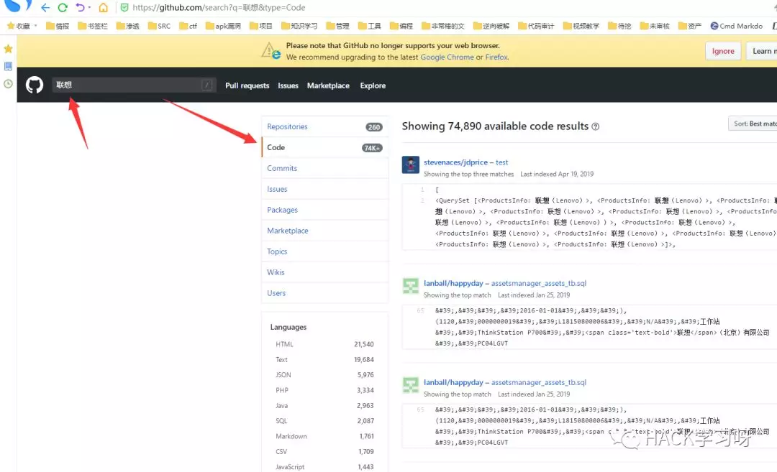Open the 视频教学 bookmark folder
Screen dimensions: 777x472
(x=581, y=26)
